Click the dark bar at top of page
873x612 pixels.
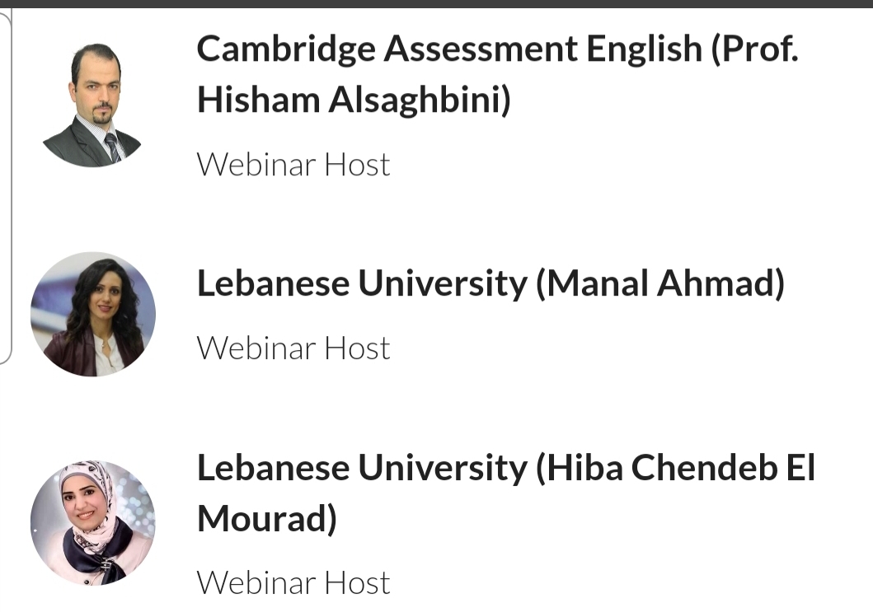[437, 3]
